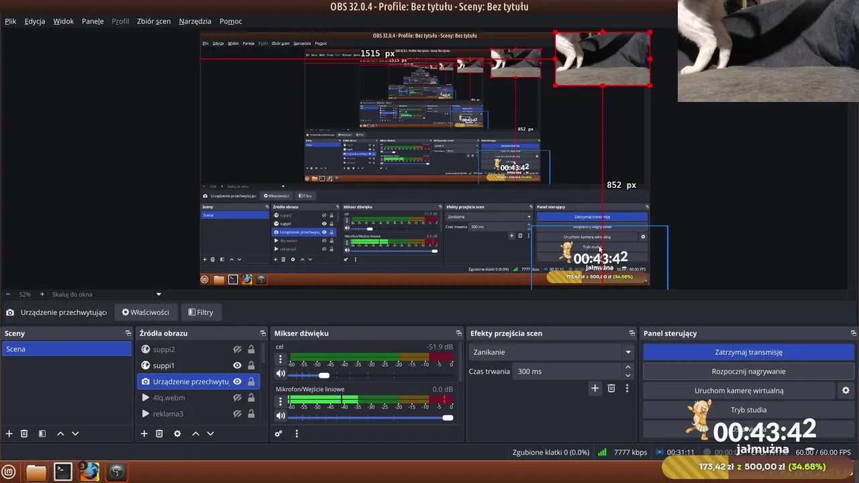Show the reklama3 source
Viewport: 859px width, 483px height.
pyautogui.click(x=237, y=414)
